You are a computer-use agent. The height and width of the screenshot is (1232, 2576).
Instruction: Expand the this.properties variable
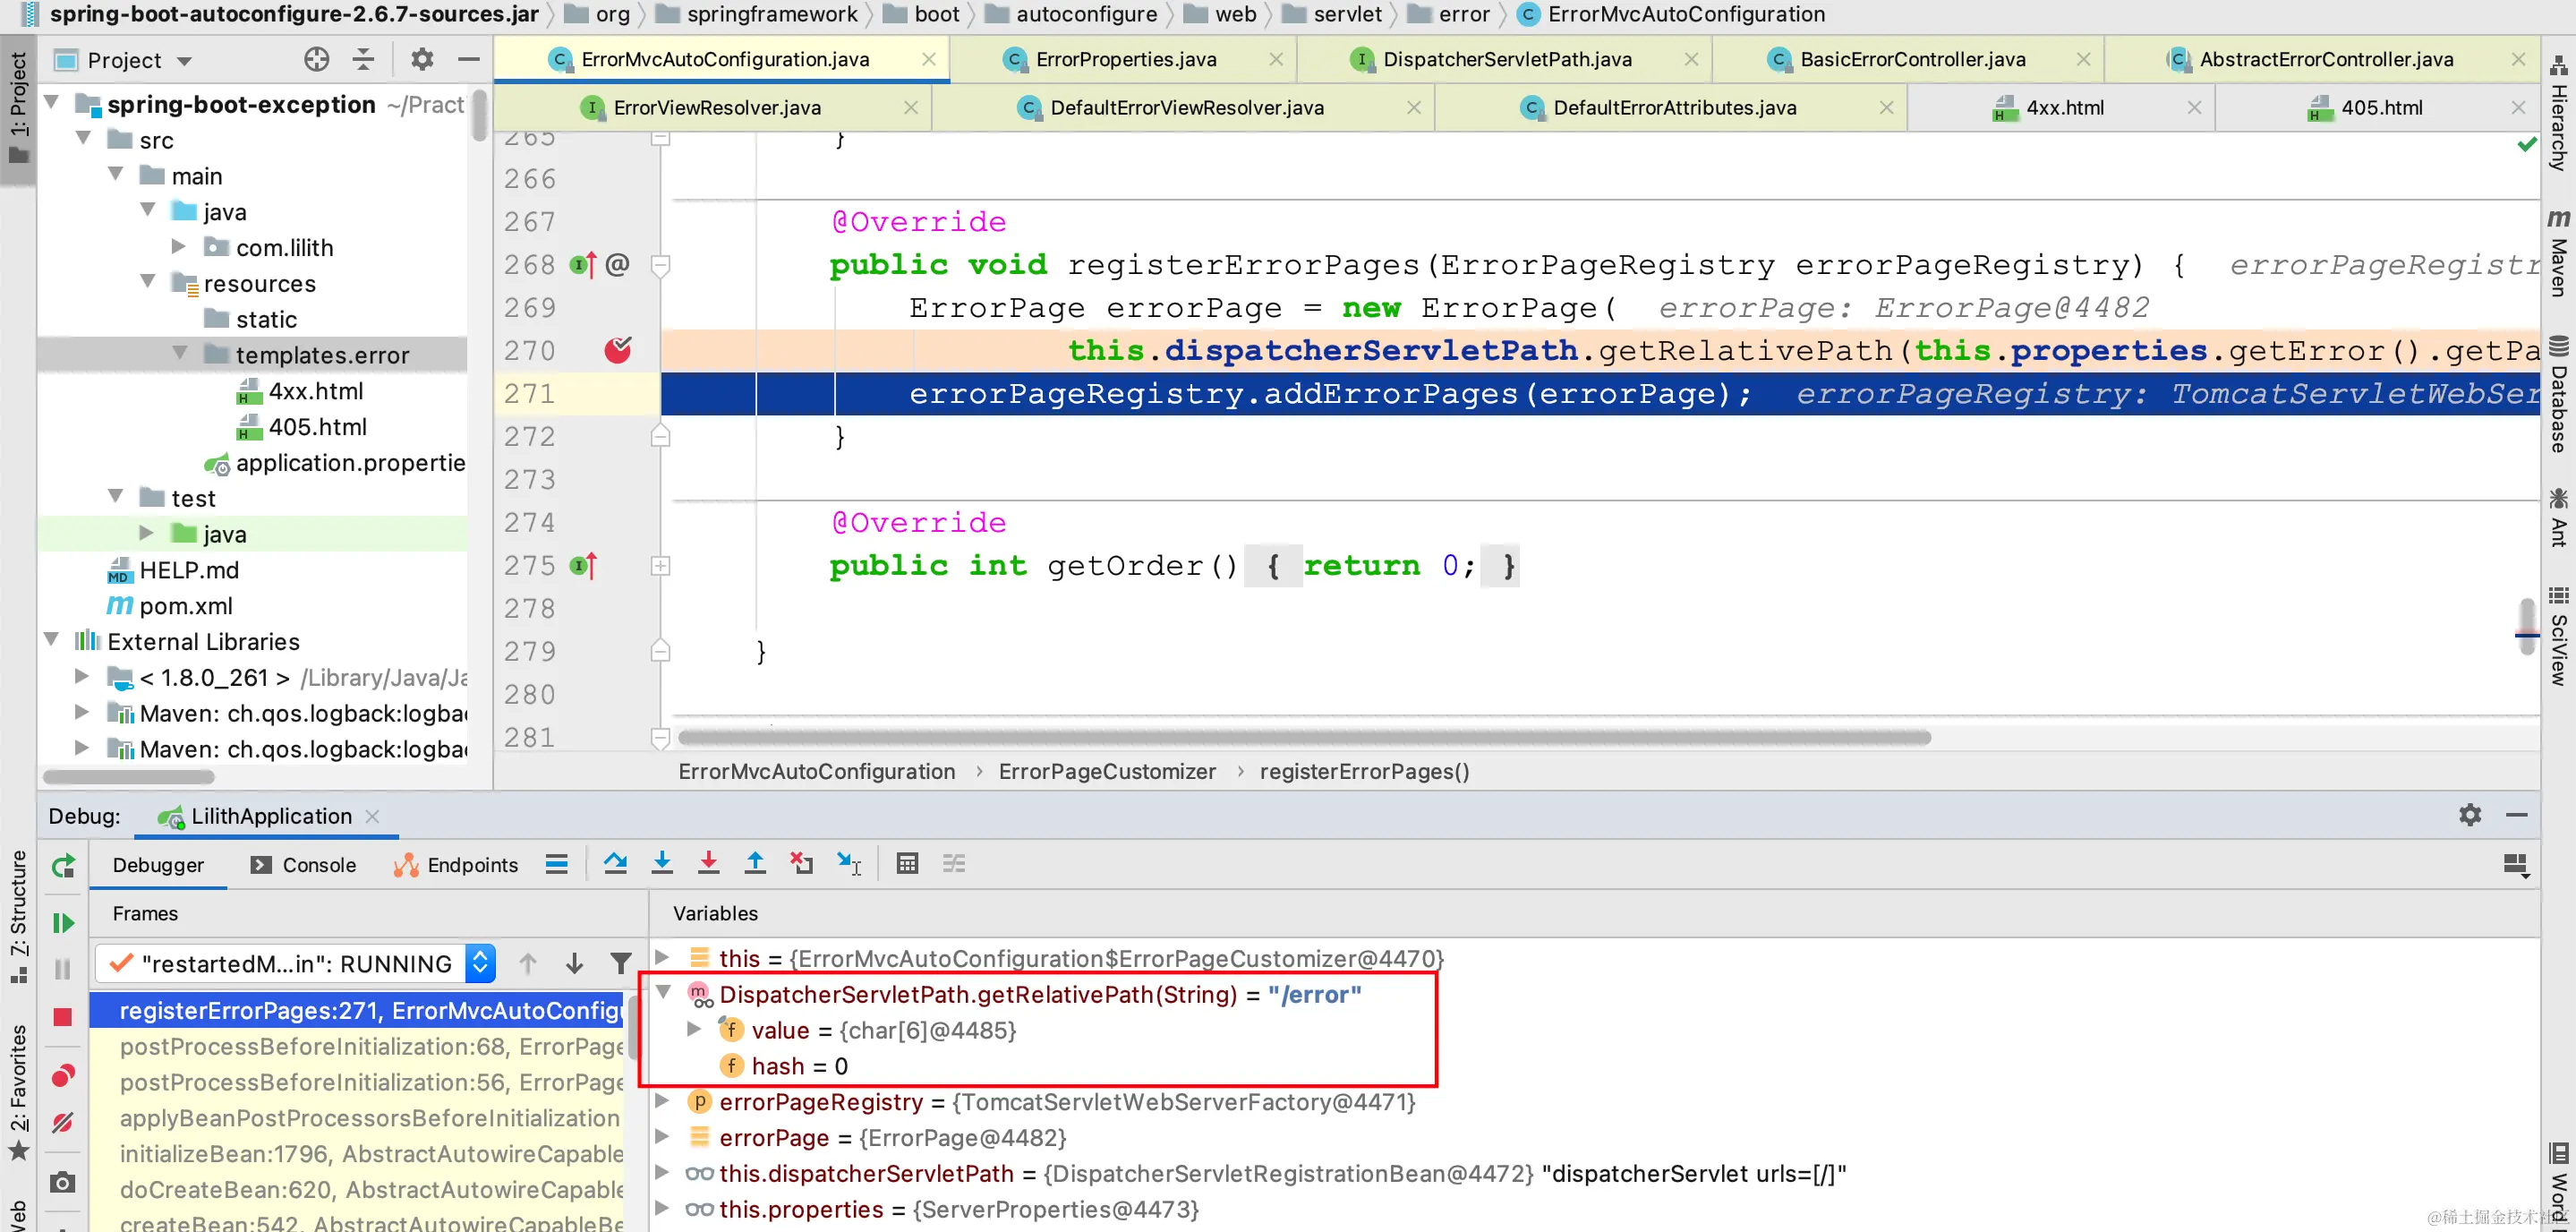coord(662,1209)
